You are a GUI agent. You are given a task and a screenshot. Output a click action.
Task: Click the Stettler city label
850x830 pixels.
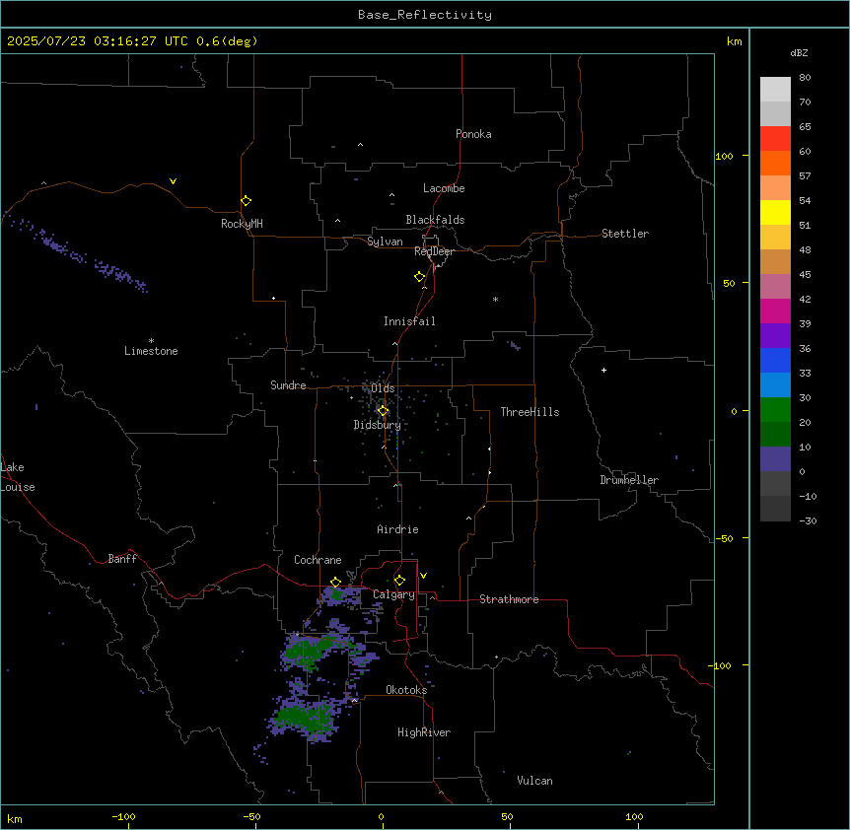(625, 234)
